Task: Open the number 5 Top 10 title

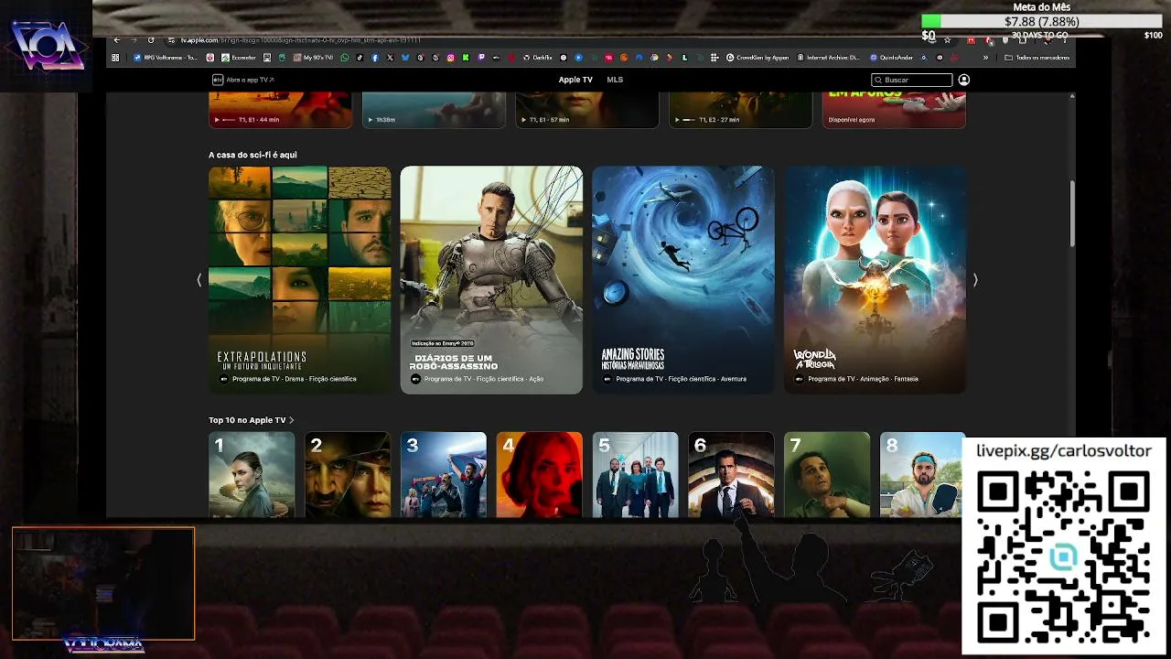Action: 636,474
